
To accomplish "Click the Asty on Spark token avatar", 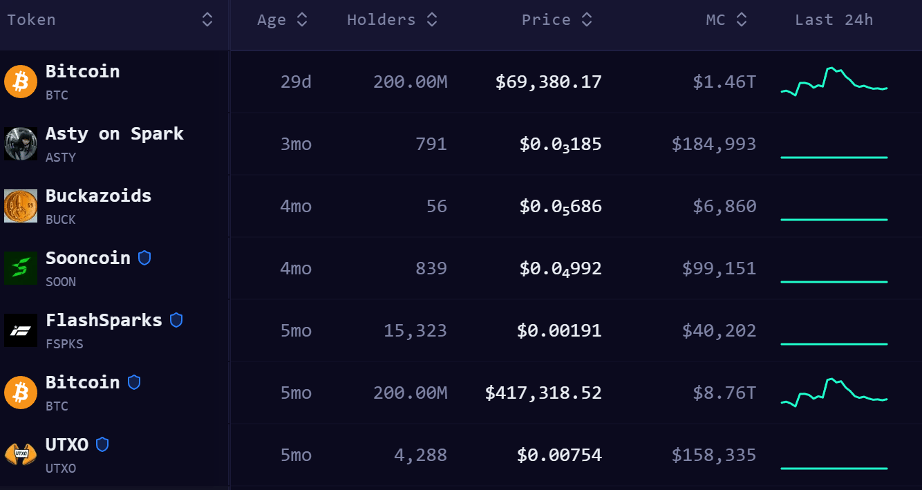I will click(21, 144).
